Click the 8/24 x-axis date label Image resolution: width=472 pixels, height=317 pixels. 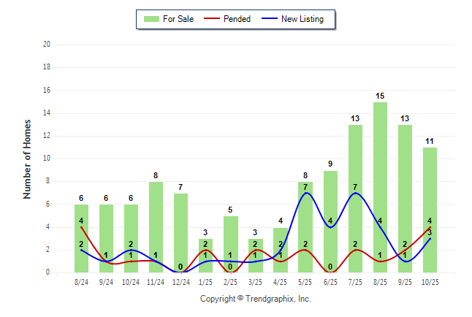coord(81,281)
